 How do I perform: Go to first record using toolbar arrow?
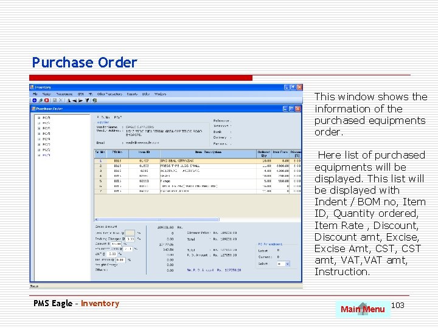69,100
